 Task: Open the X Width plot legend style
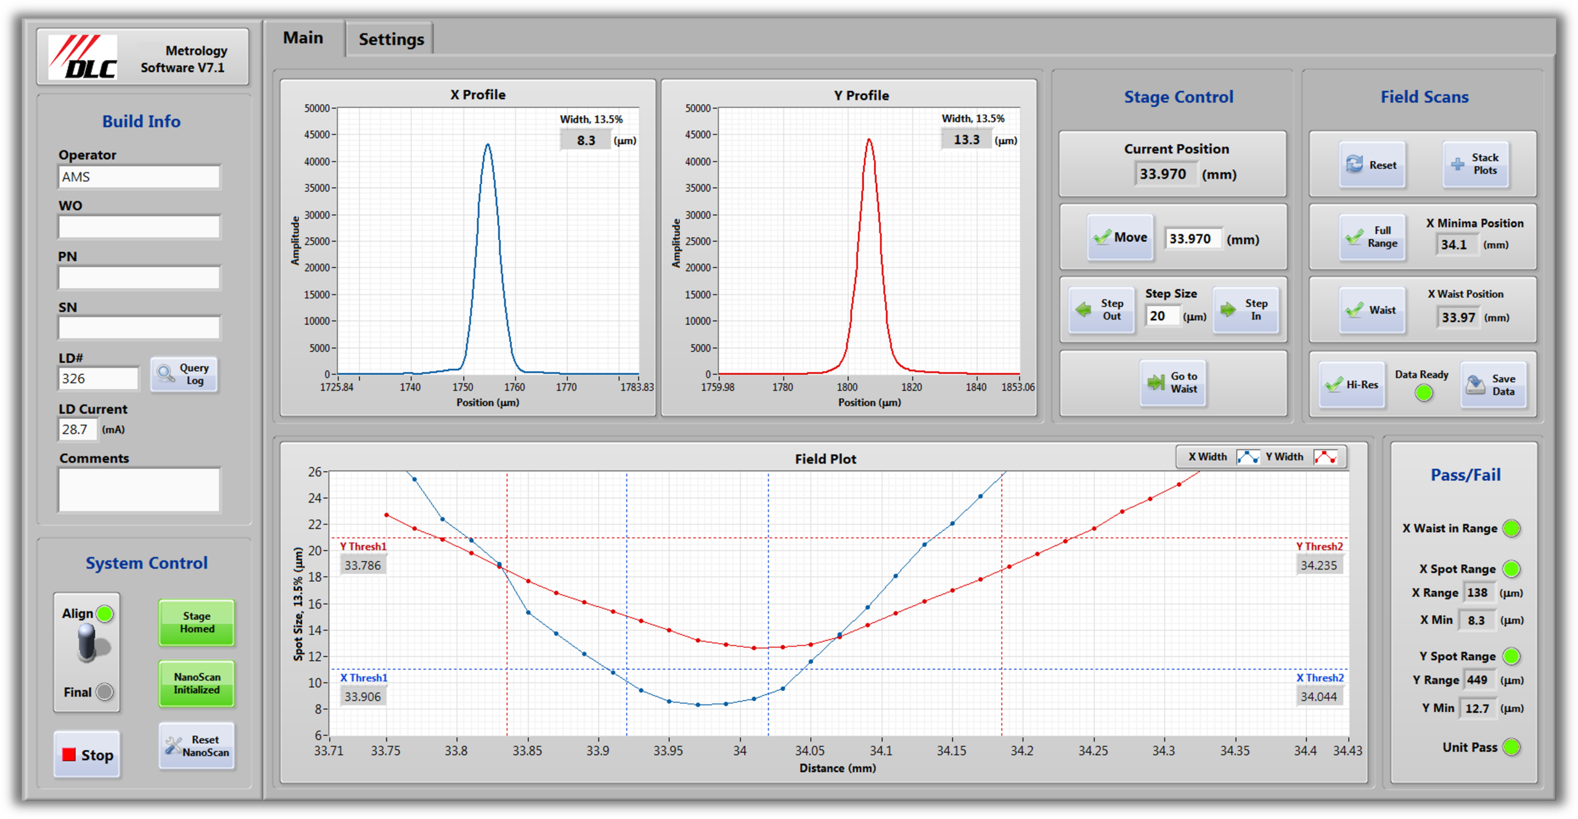(1248, 457)
